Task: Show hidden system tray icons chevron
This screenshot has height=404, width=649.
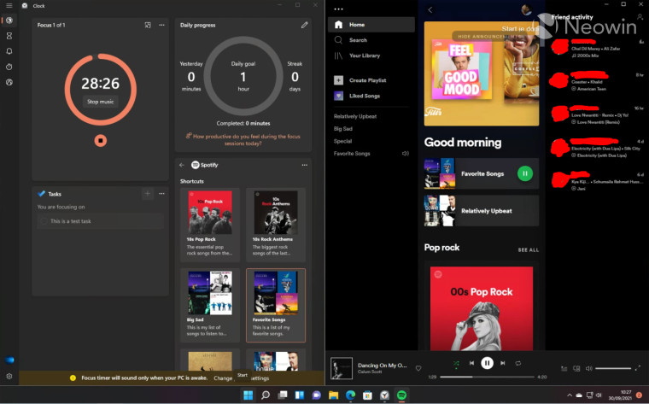Action: pyautogui.click(x=570, y=395)
